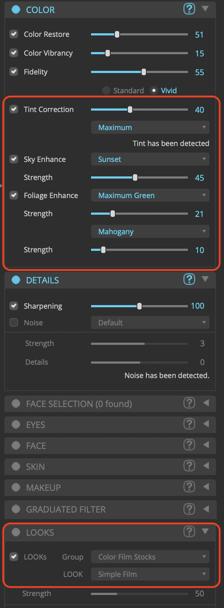Screen dimensions: 224x608
Task: Open help for the COLOR section
Action: click(x=189, y=9)
